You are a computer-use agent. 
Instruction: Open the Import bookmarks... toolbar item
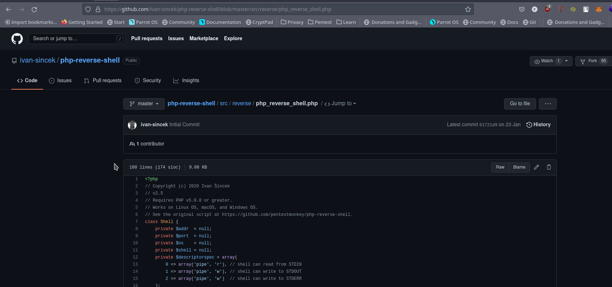(x=31, y=22)
